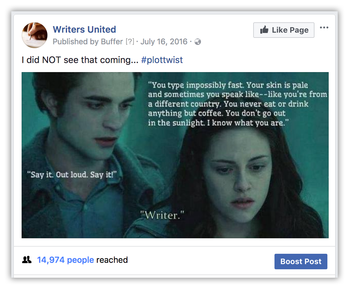Open the post's three-dot options menu
Screen dimensions: 349x289
[324, 28]
